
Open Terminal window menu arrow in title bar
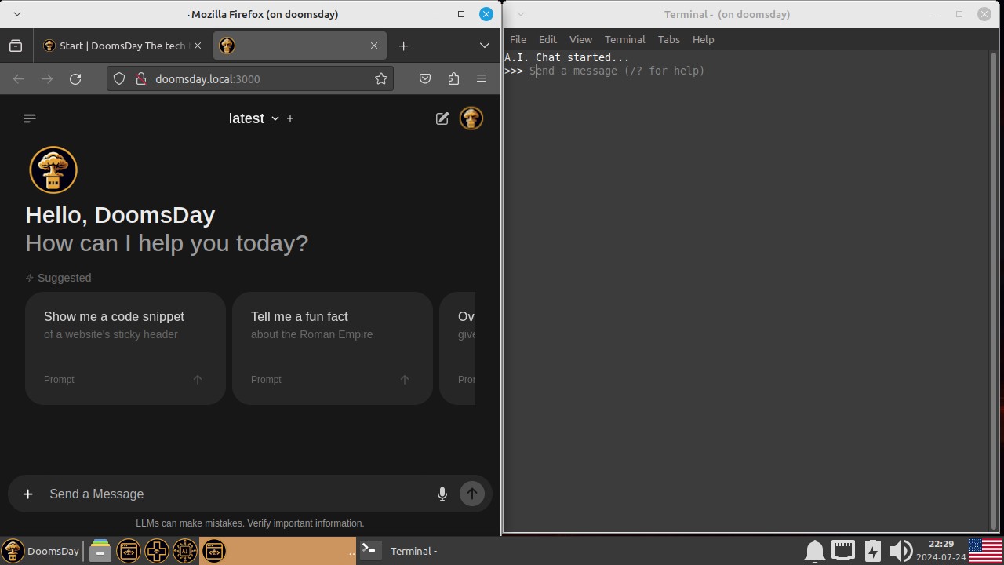(x=520, y=14)
